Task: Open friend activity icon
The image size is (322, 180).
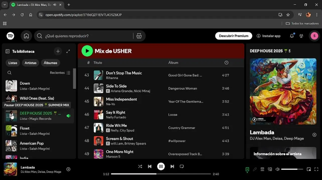Action: pos(301,36)
